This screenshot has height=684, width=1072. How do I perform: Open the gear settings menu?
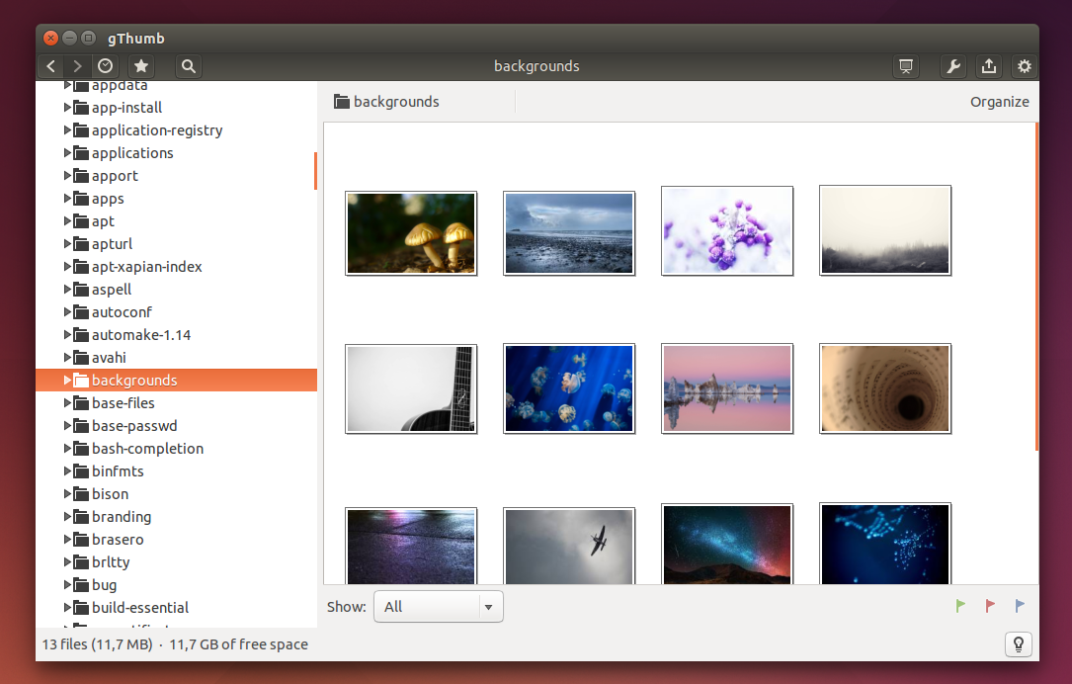(1024, 66)
